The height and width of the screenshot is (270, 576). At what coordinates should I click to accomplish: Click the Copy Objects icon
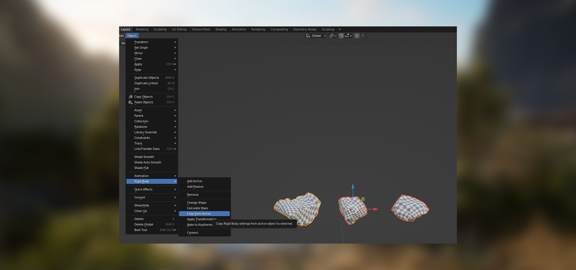point(130,97)
